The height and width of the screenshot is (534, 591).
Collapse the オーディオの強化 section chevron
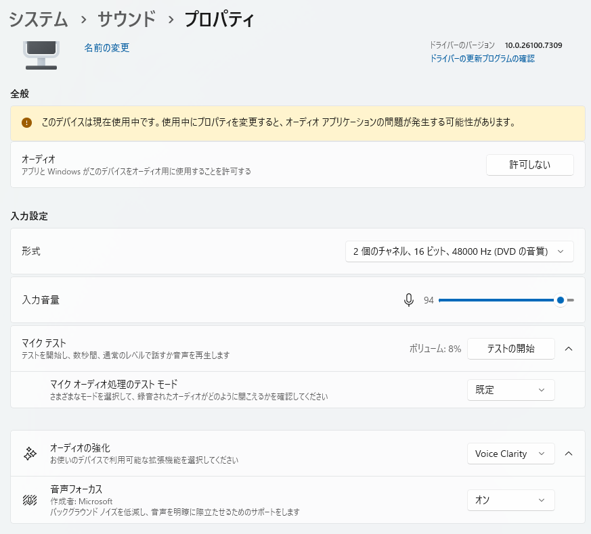click(x=569, y=454)
